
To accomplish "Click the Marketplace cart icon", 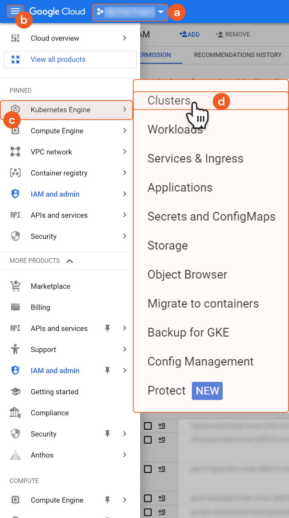I will click(x=15, y=286).
